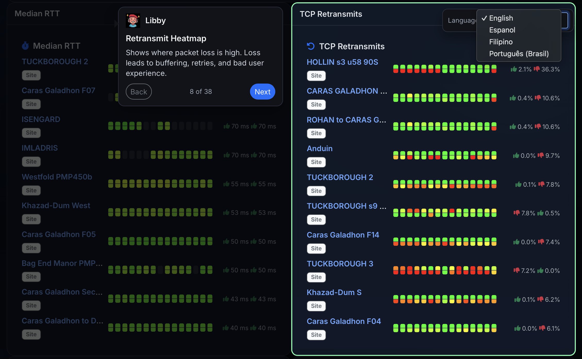Open the Anduin site link
This screenshot has width=582, height=359.
tap(319, 148)
